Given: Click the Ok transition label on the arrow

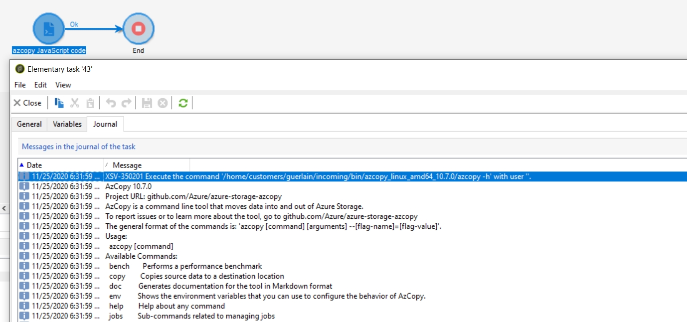Looking at the screenshot, I should [74, 24].
